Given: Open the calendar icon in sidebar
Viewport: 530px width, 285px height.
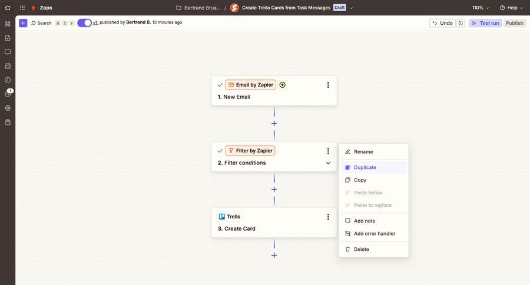Looking at the screenshot, I should click(x=8, y=66).
